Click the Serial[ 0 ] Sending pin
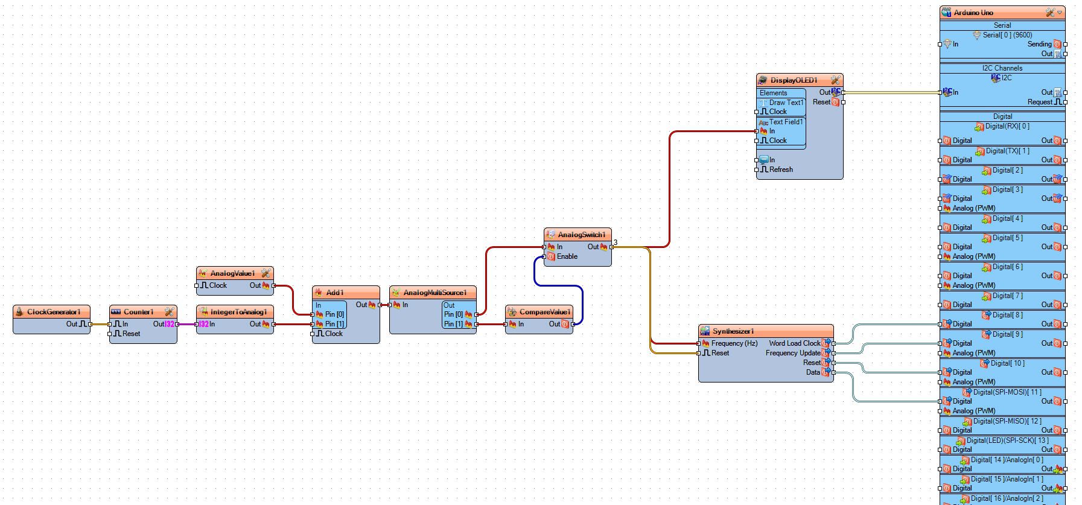The image size is (1082, 505). 1066,44
